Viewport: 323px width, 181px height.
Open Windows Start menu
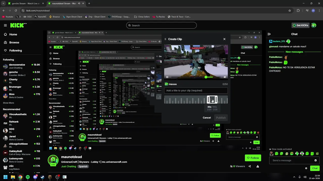5,177
